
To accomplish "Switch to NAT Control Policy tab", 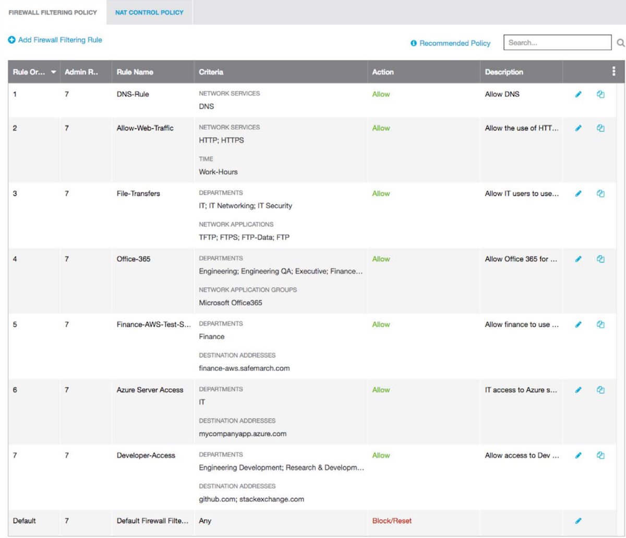I will point(149,12).
